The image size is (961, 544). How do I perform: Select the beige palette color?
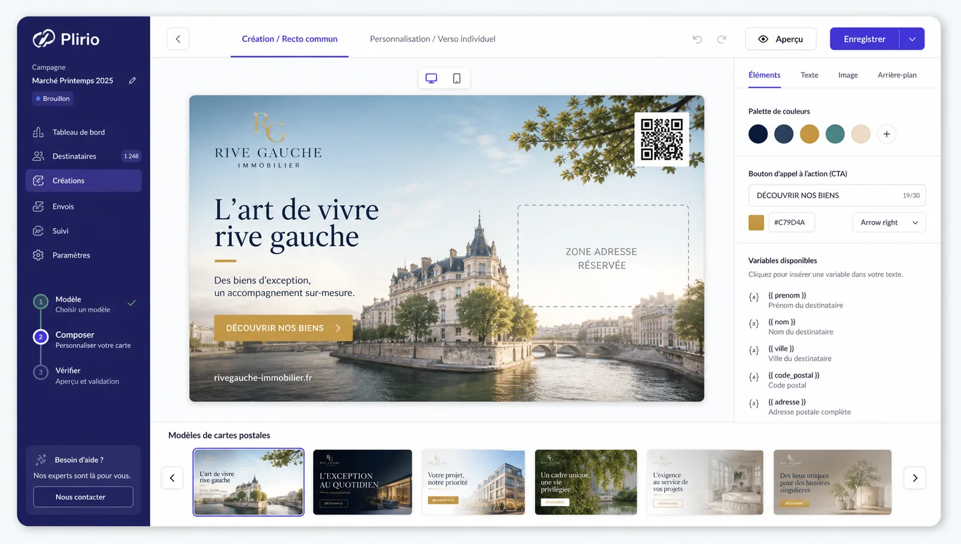click(x=861, y=134)
